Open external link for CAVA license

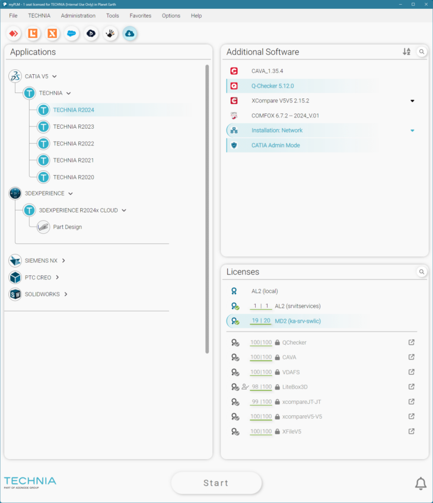(412, 357)
